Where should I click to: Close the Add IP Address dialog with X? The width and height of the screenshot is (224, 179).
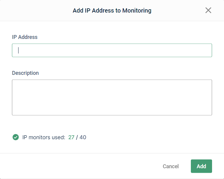tap(208, 10)
